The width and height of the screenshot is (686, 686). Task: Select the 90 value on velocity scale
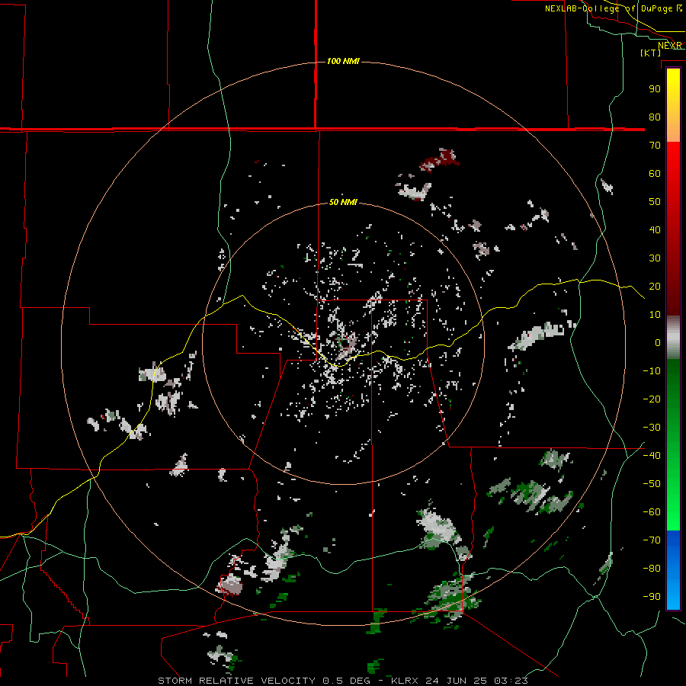(x=655, y=89)
